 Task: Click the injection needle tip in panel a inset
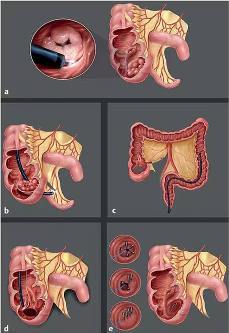click(x=69, y=63)
